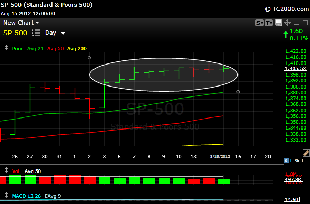Open the New Chart dropdown menu

click(x=21, y=23)
